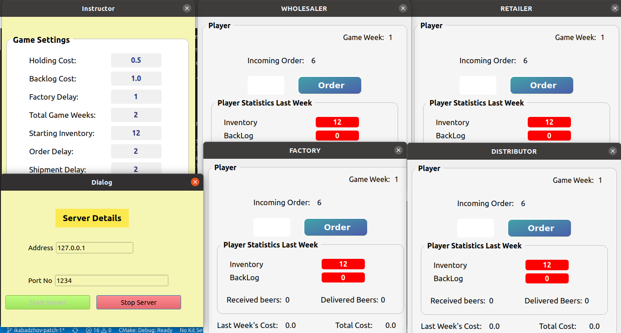
Task: Click the Wholesaler order quantity input box
Action: pyautogui.click(x=266, y=85)
